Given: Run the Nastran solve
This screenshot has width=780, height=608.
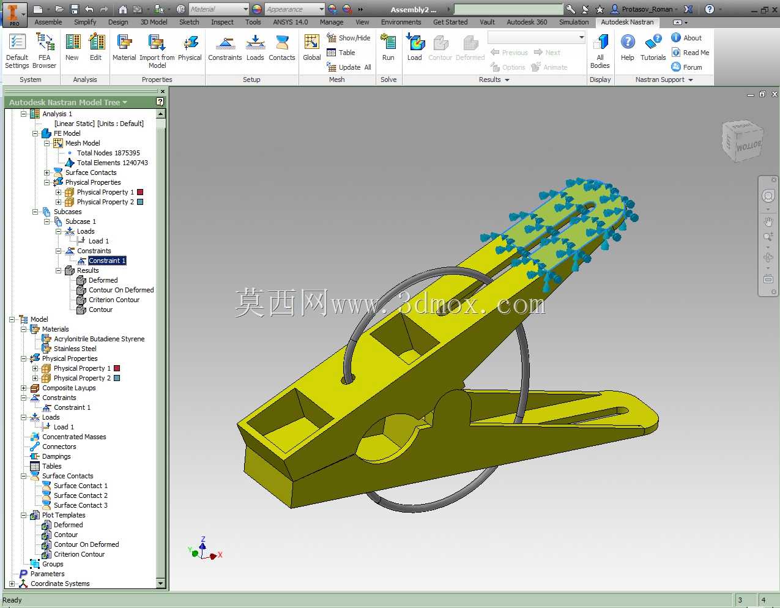Looking at the screenshot, I should pos(388,48).
